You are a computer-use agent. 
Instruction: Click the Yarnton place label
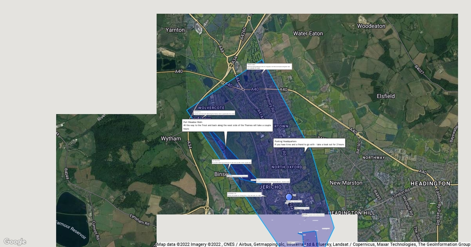click(175, 30)
